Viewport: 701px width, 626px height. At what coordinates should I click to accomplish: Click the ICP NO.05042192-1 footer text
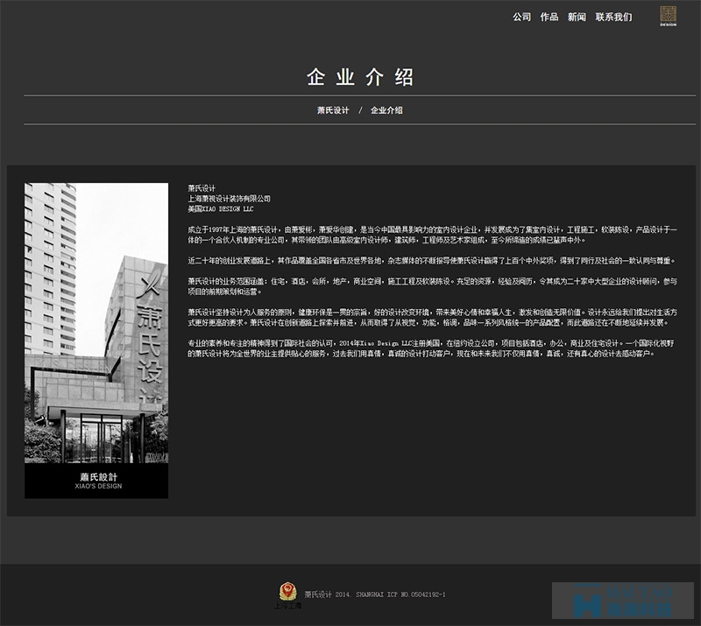[416, 594]
